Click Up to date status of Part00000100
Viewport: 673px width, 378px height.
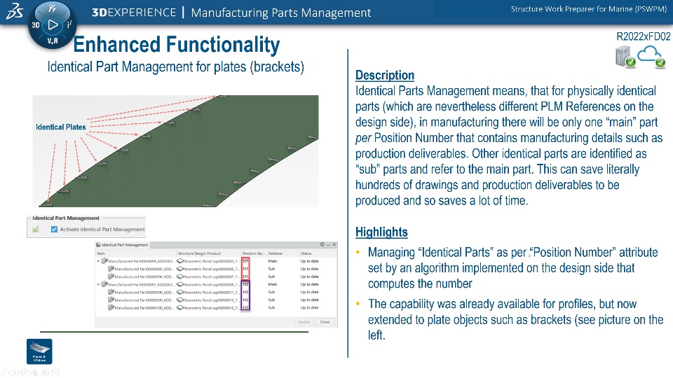click(x=309, y=307)
